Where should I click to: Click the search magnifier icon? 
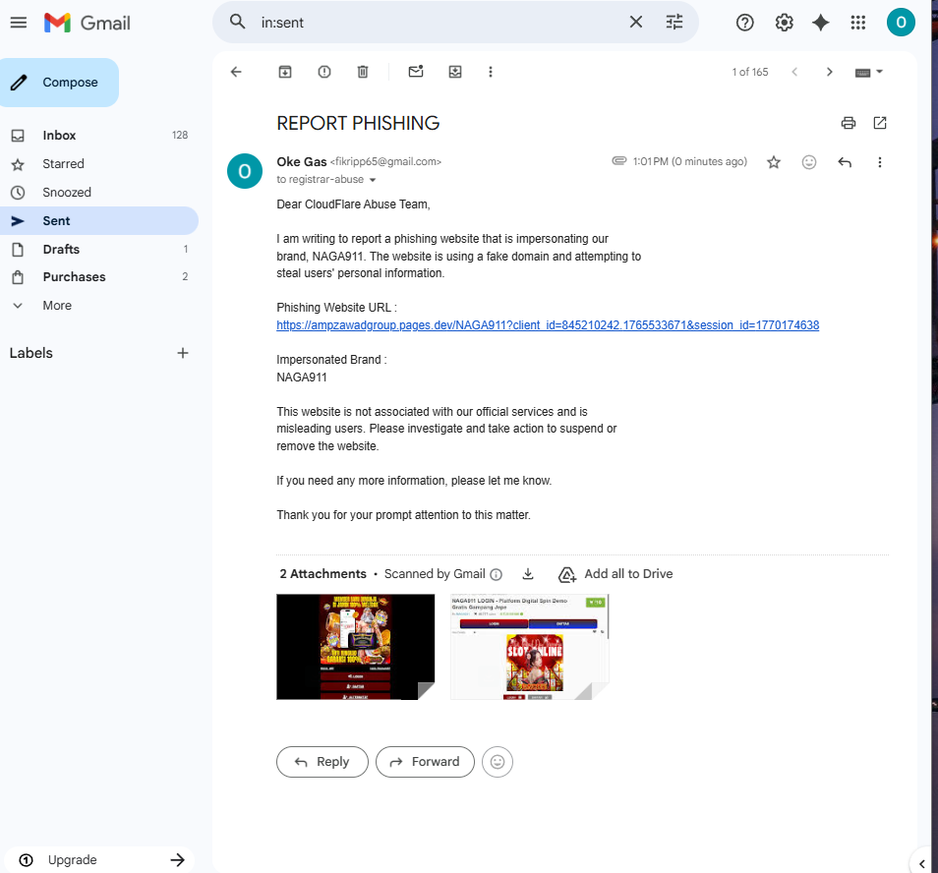(238, 23)
